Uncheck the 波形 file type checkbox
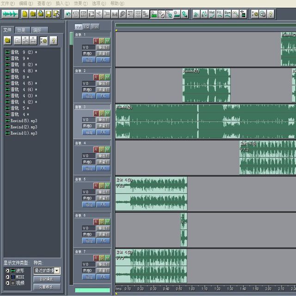This screenshot has width=296, height=296. coord(7,270)
